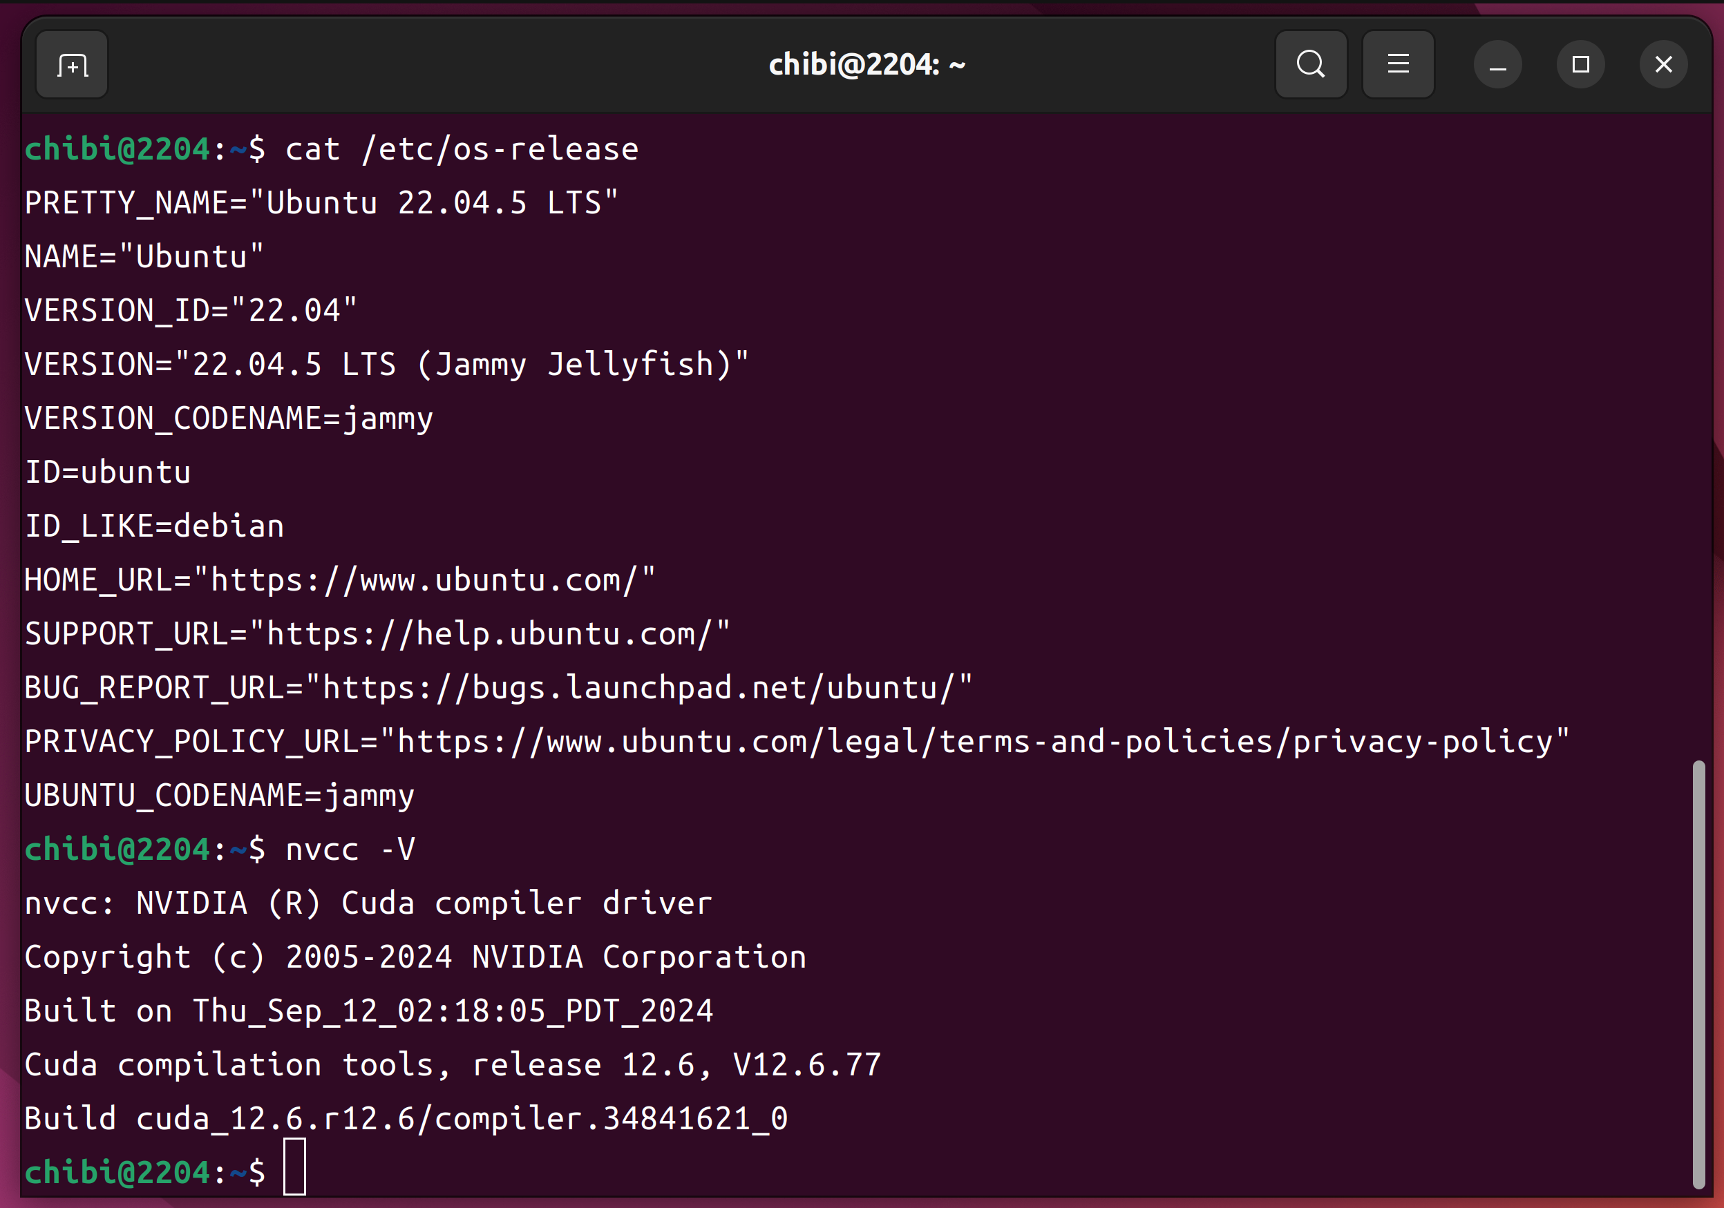The image size is (1724, 1208).
Task: Click the search magnifier icon
Action: (1310, 66)
